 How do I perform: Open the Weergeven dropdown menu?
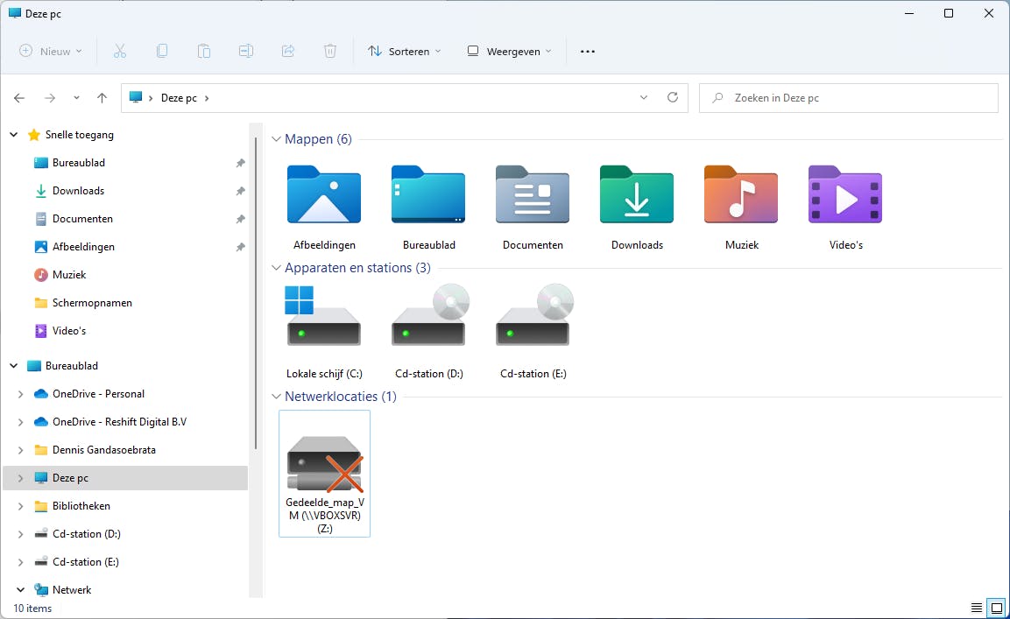[x=509, y=51]
